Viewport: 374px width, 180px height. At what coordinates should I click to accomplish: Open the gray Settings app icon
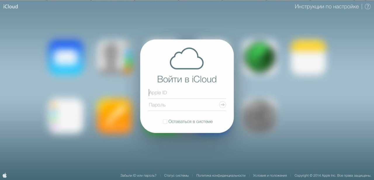(x=259, y=115)
